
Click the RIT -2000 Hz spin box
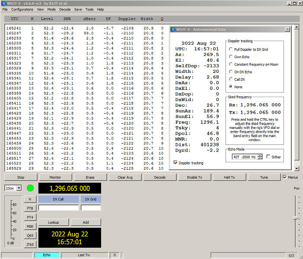point(247,157)
